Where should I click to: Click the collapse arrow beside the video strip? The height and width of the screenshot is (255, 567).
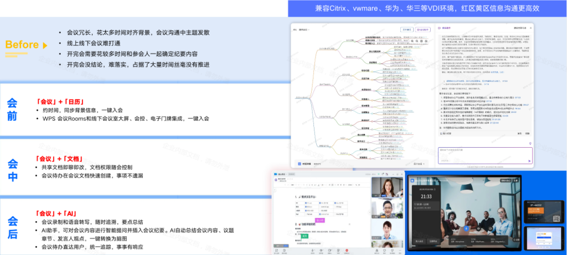[x=369, y=212]
